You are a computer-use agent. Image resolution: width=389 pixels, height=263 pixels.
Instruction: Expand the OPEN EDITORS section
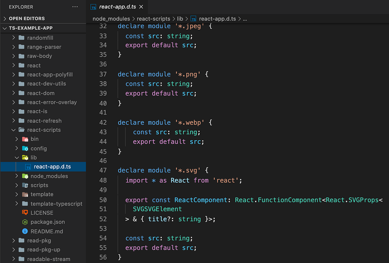tap(5, 19)
